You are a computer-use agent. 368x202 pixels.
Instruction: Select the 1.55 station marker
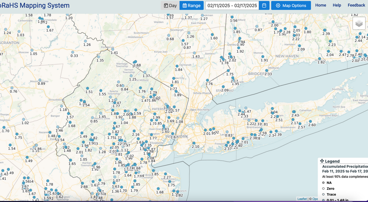tap(101, 91)
